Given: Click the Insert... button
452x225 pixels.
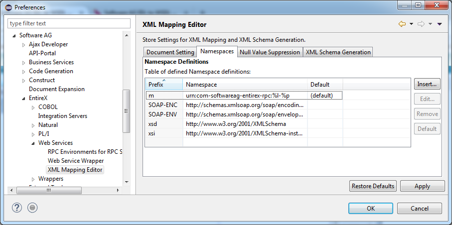Looking at the screenshot, I should [x=427, y=84].
